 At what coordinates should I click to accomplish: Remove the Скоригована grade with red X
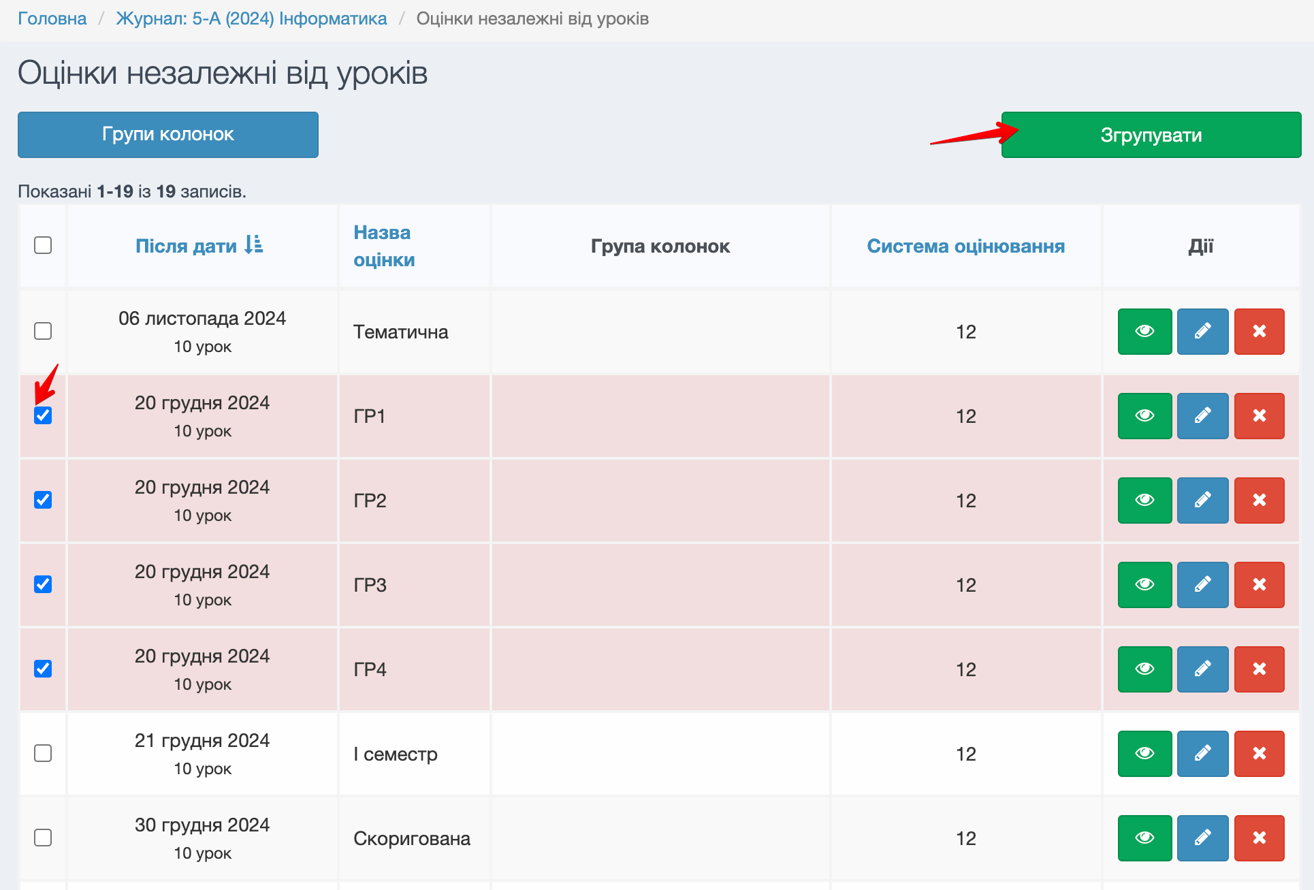1259,838
